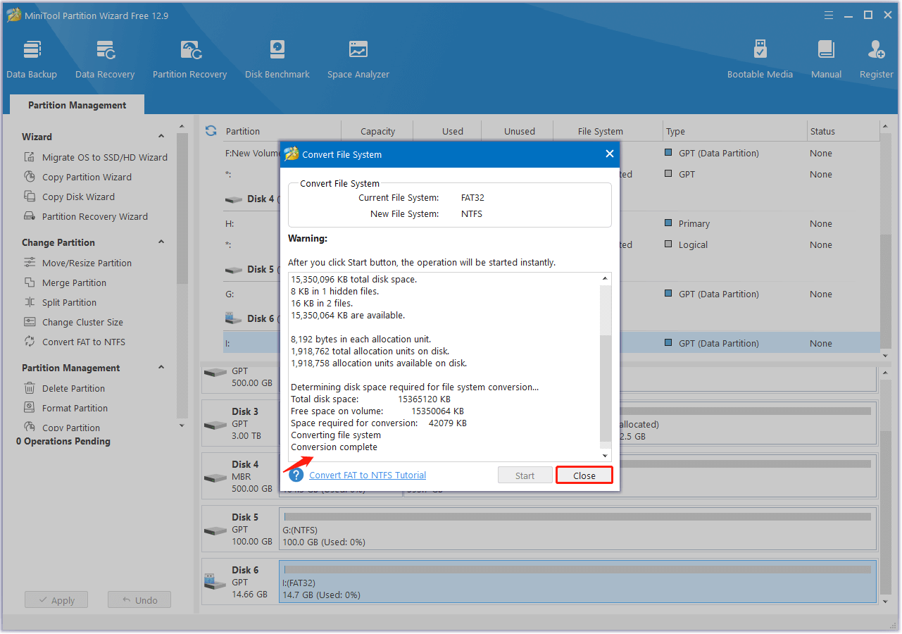
Task: Close the Convert File System dialog with X
Action: 610,154
